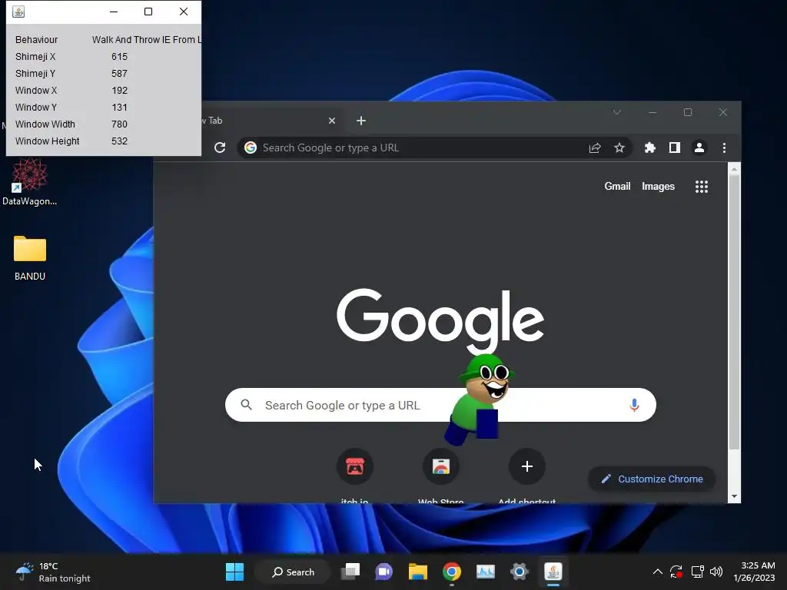Open itch.io shortcut tile
787x590 pixels.
pos(355,466)
